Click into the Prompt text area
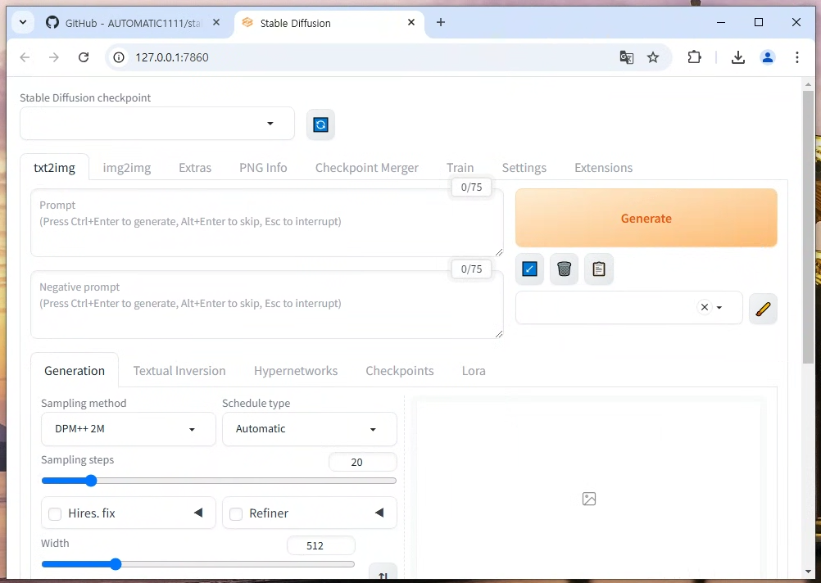The width and height of the screenshot is (821, 583). click(267, 223)
